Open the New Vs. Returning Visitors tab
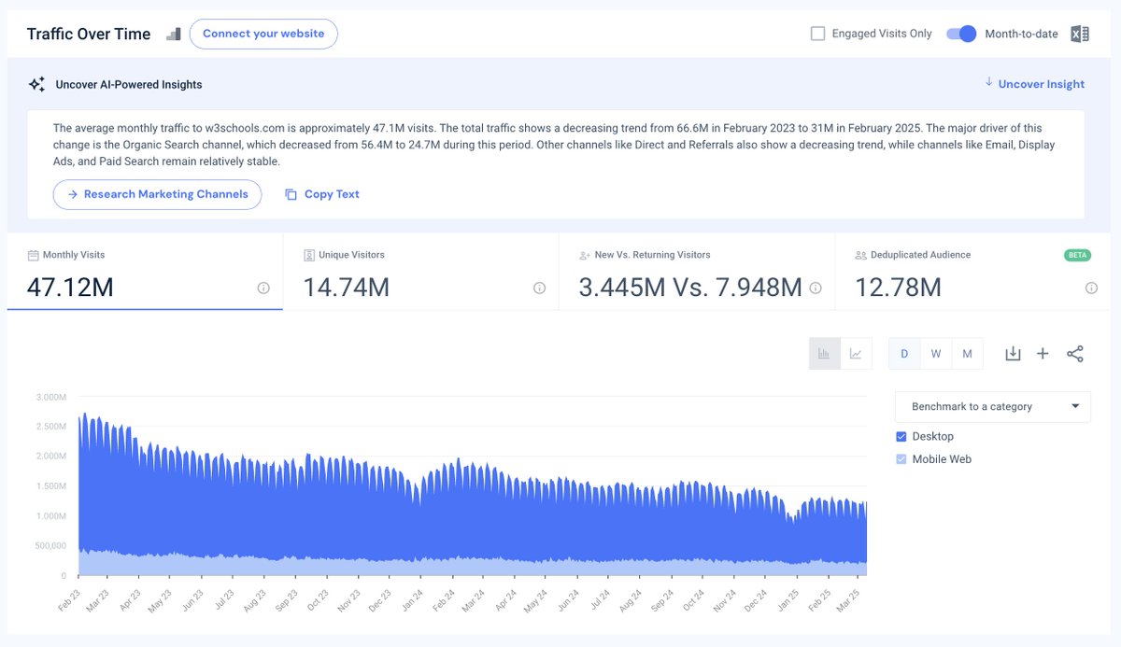Viewport: 1121px width, 647px height. 697,271
